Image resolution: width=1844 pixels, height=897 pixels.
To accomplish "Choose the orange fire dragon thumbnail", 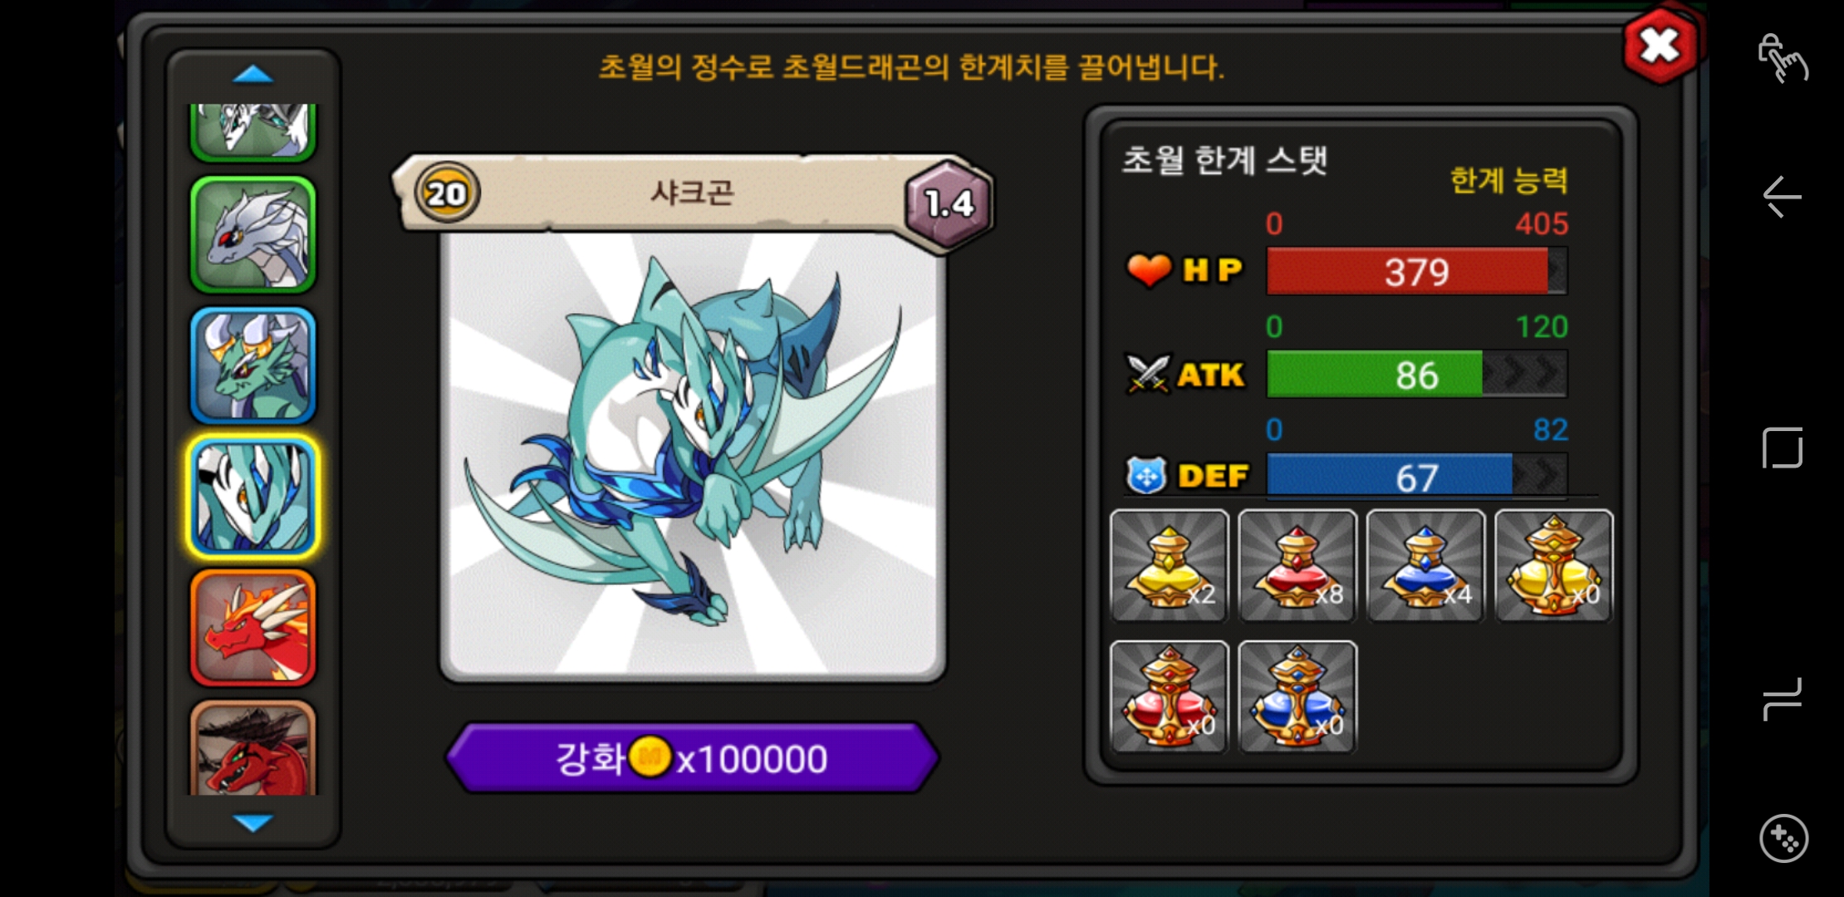I will click(253, 628).
